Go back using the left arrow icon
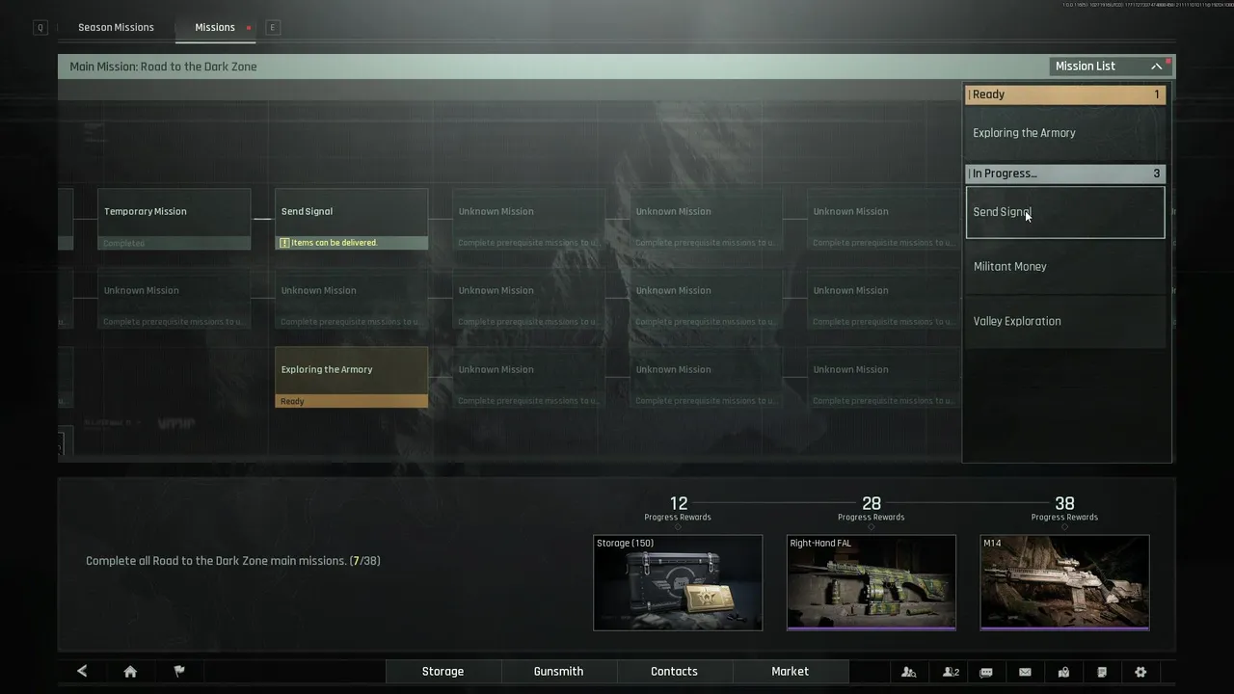1234x694 pixels. coord(82,672)
